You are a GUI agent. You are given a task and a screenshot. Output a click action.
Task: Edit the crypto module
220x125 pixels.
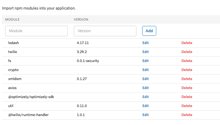[x=145, y=70]
